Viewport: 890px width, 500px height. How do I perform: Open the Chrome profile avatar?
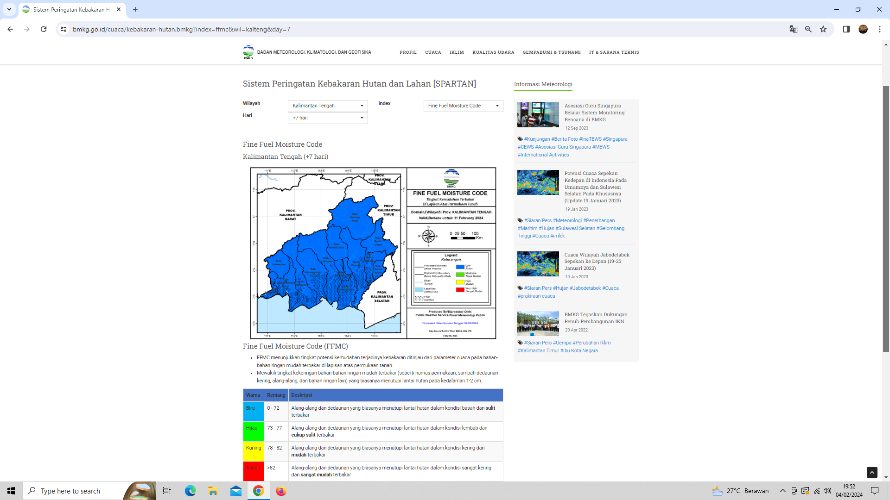click(863, 29)
